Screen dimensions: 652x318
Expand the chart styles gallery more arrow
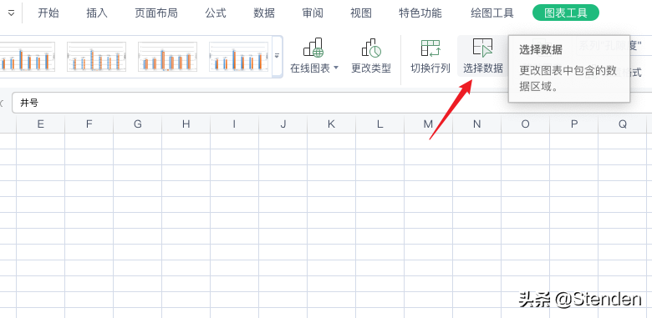(278, 56)
